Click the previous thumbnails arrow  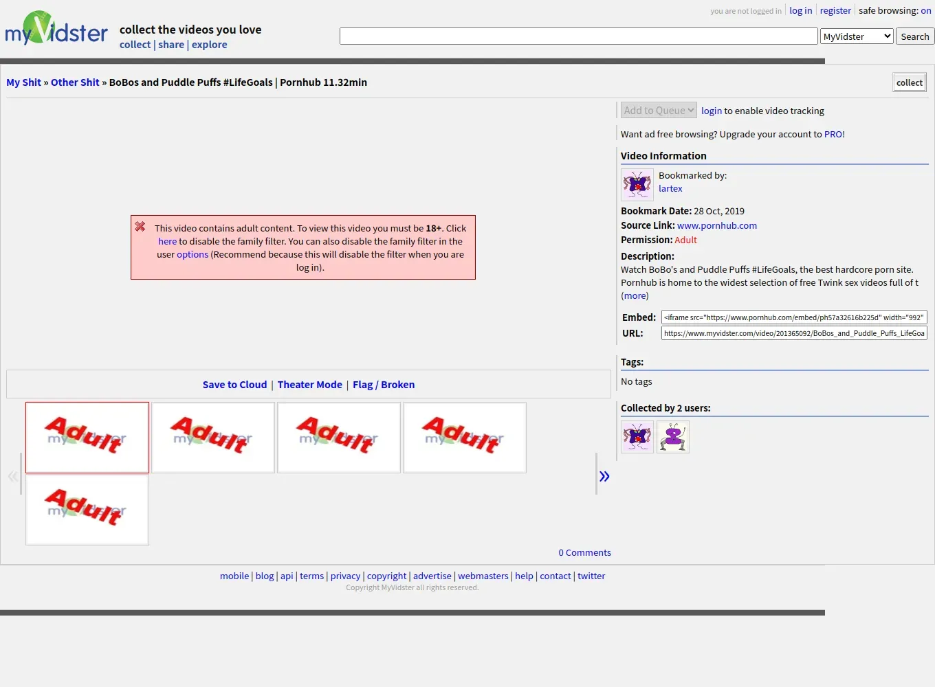[x=12, y=476]
